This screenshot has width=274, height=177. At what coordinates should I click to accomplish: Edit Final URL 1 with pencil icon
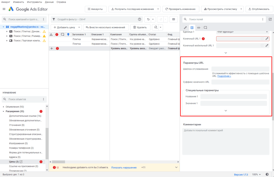pyautogui.click(x=267, y=39)
